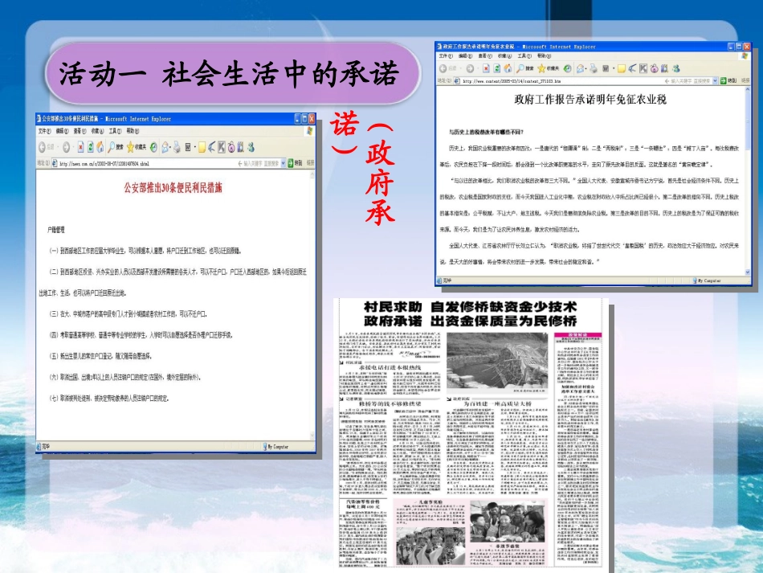Open address bar dropdown in 政府工作报告 IE window
763x573 pixels.
pyautogui.click(x=716, y=81)
